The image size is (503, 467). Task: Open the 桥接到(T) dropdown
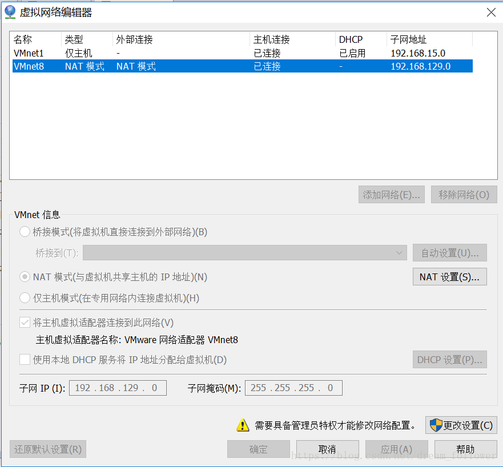point(245,253)
